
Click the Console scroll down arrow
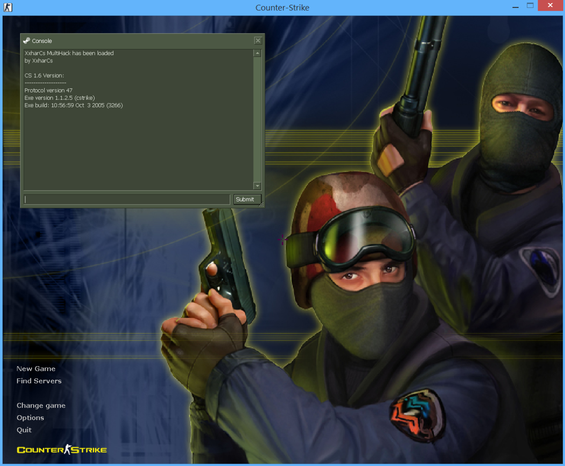257,186
